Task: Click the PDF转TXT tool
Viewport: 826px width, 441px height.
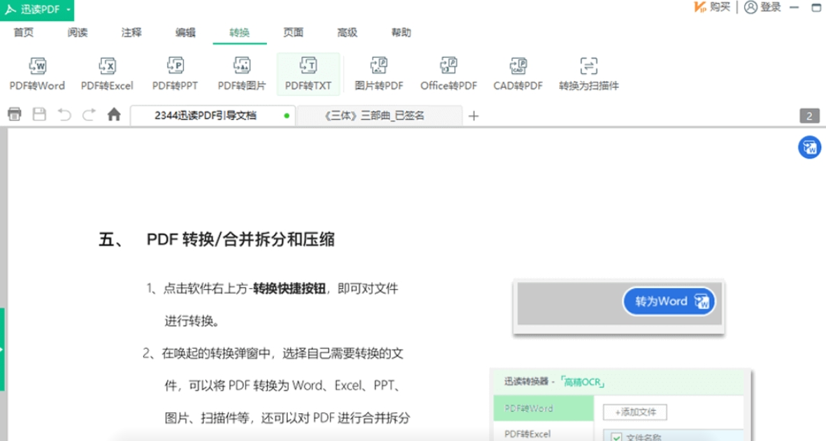Action: coord(308,74)
